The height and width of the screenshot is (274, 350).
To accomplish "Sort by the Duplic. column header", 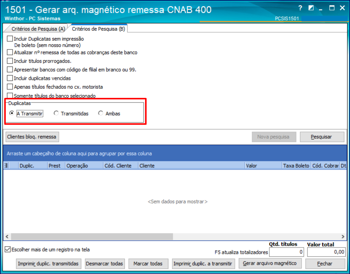I will click(33, 166).
